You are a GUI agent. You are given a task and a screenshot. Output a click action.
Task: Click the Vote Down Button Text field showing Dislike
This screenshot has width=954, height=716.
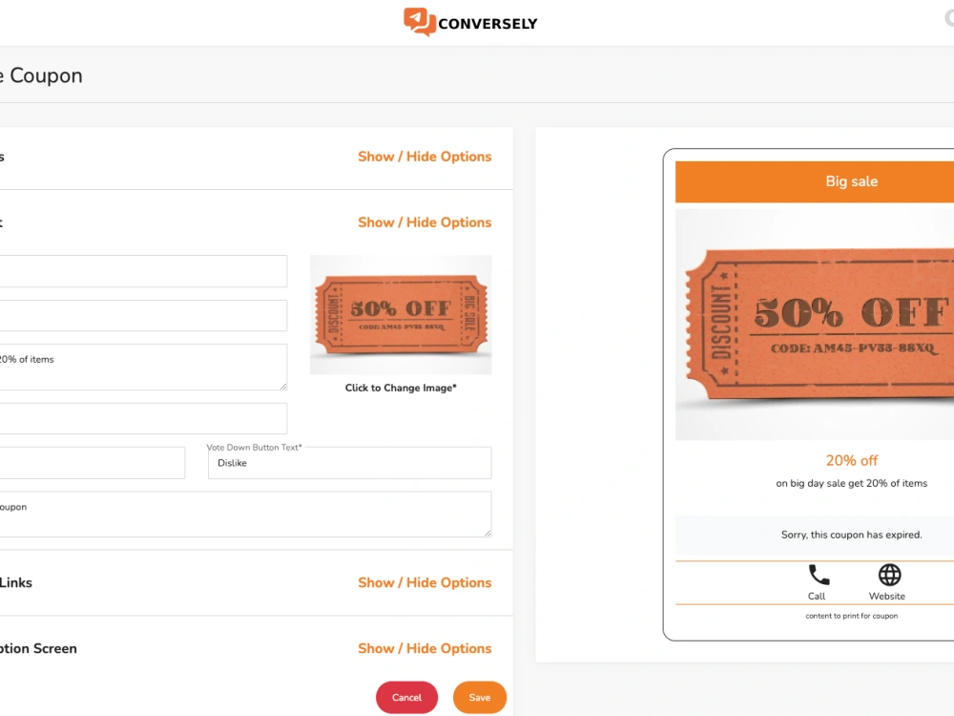[349, 463]
